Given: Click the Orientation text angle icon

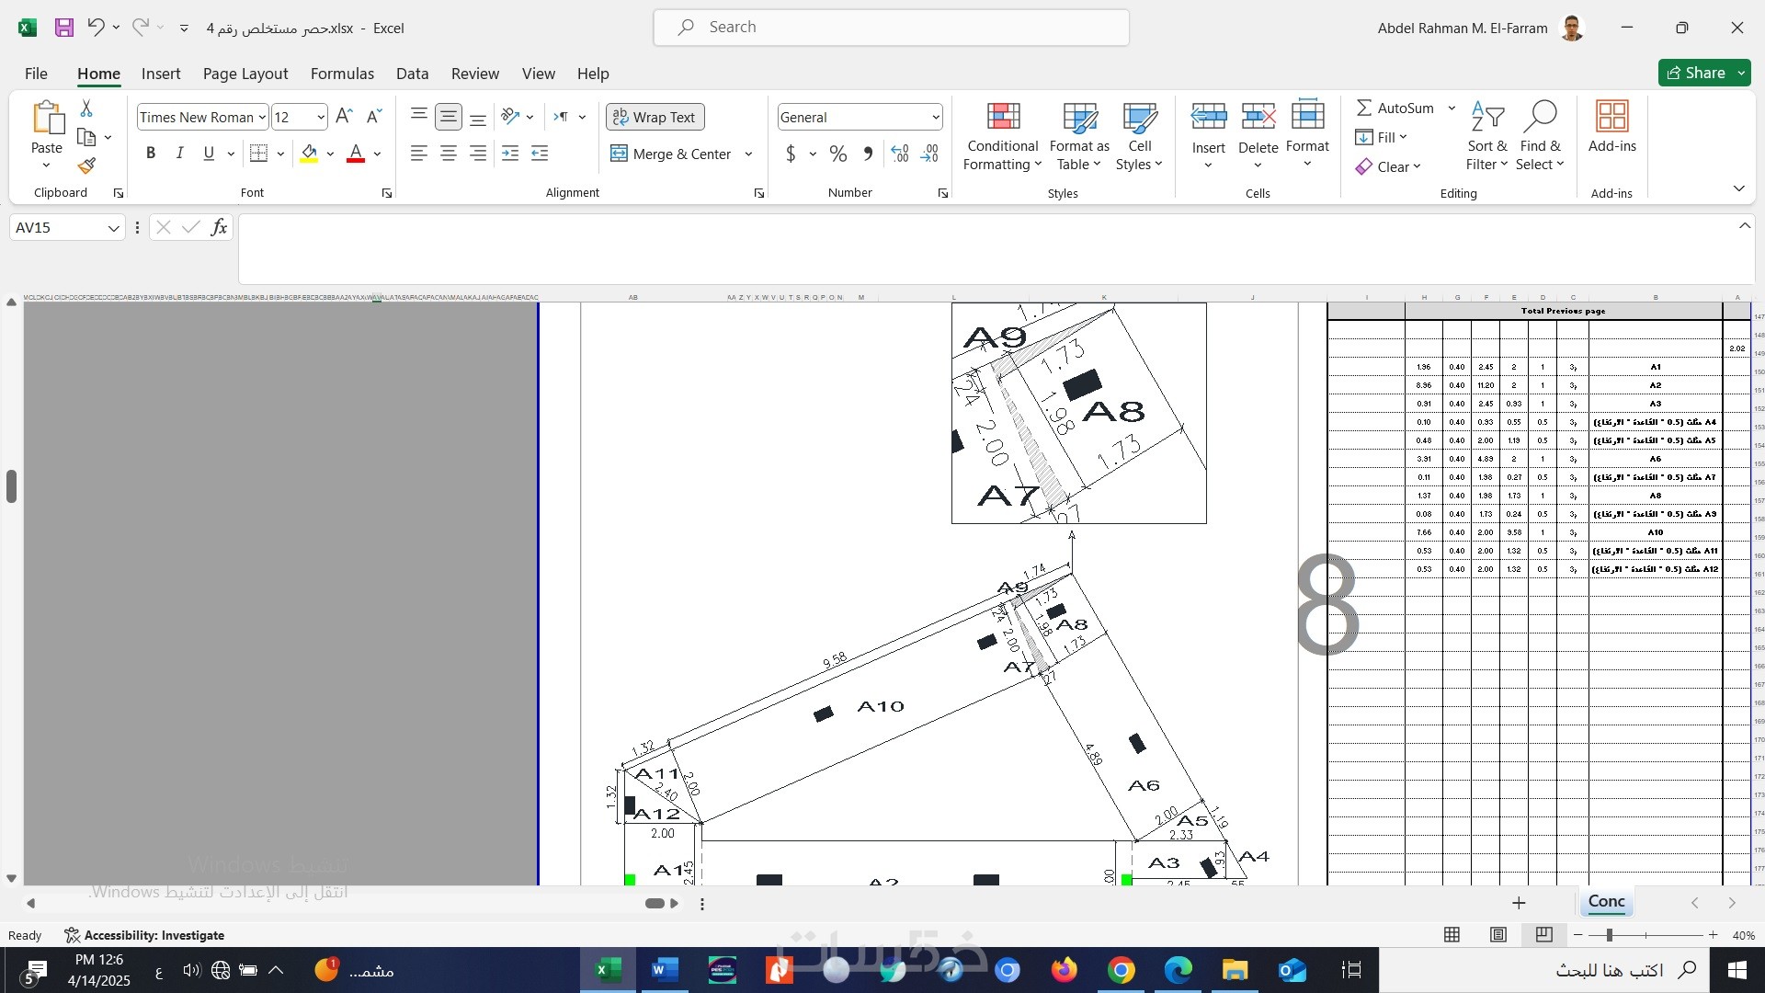Looking at the screenshot, I should pyautogui.click(x=510, y=117).
